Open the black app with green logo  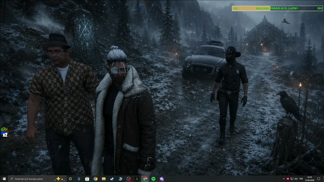click(x=137, y=179)
